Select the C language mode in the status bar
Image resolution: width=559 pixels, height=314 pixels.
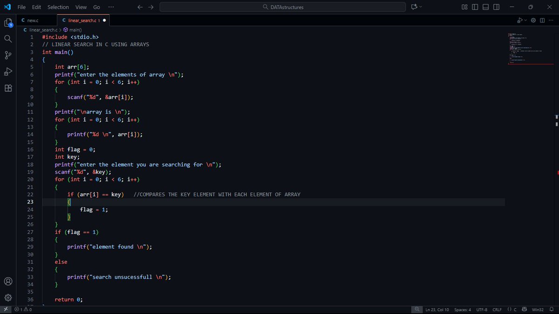(515, 309)
